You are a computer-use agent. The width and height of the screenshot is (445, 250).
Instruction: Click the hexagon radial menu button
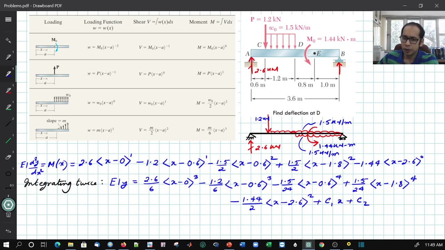click(x=8, y=205)
